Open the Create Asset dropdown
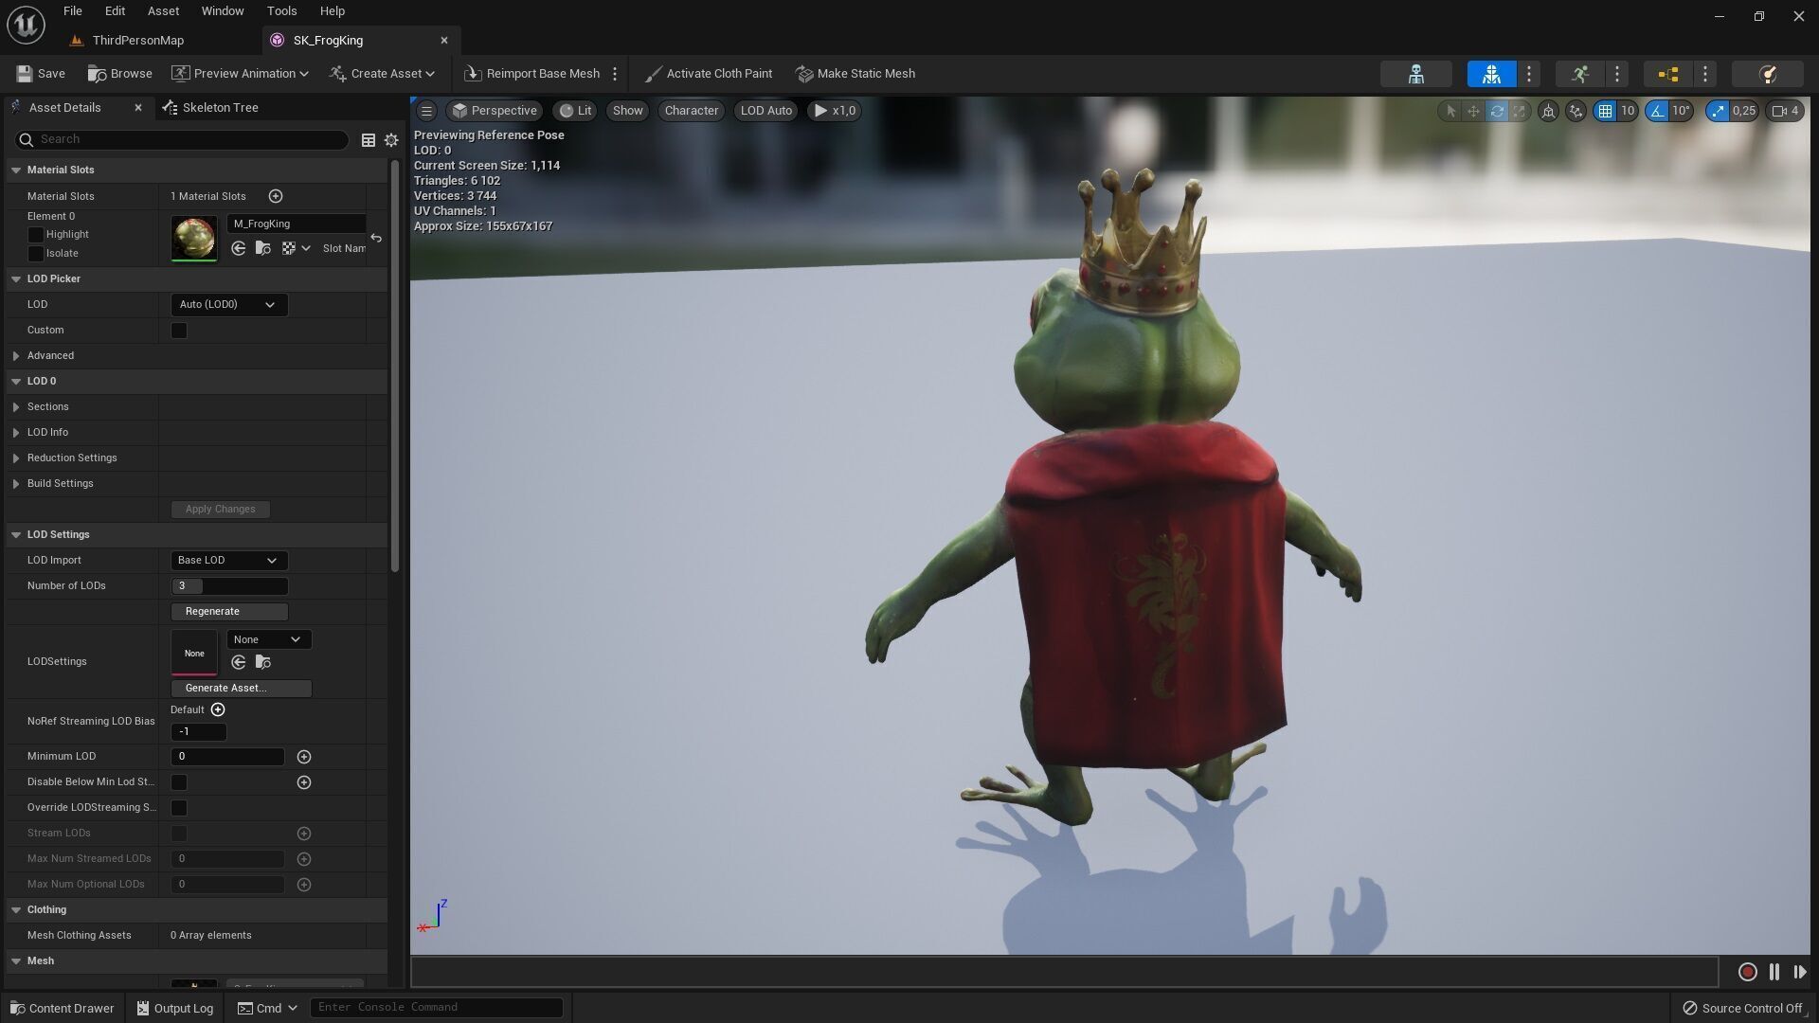 (383, 74)
